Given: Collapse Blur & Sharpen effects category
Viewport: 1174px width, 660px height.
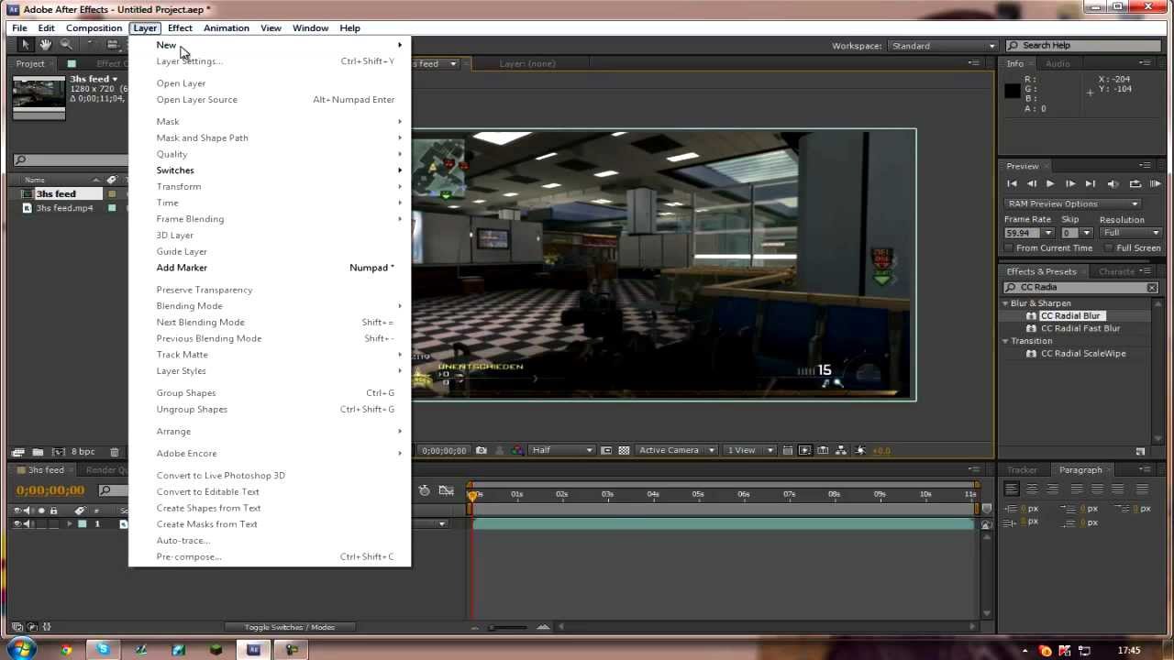Looking at the screenshot, I should (1006, 303).
